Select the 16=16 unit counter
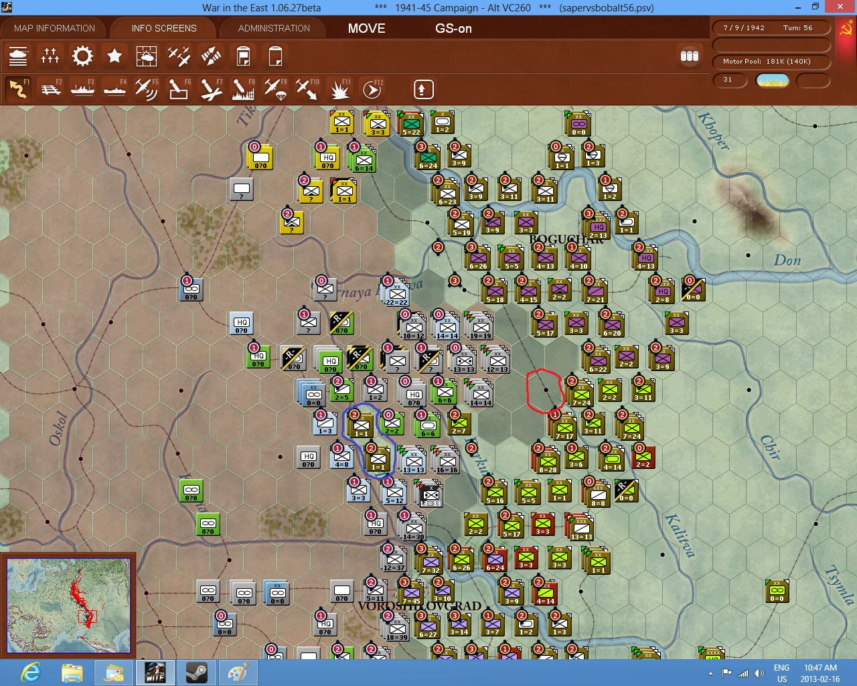The height and width of the screenshot is (686, 857). (447, 461)
